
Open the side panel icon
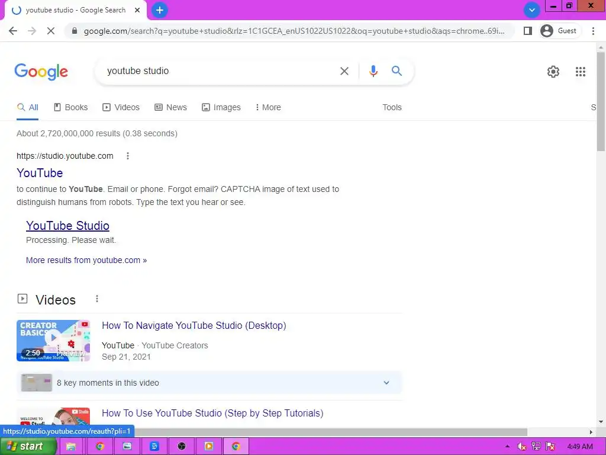tap(527, 31)
